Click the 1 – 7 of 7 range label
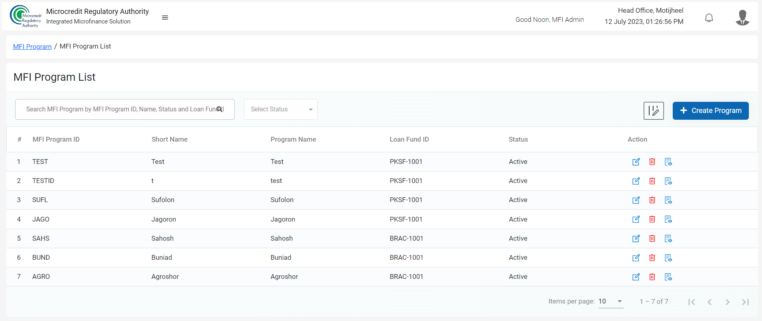 click(x=654, y=302)
